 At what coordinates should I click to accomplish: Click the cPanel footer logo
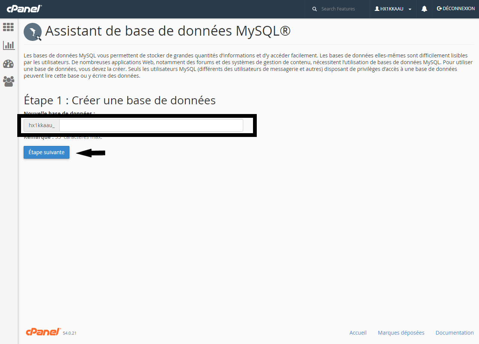point(43,332)
